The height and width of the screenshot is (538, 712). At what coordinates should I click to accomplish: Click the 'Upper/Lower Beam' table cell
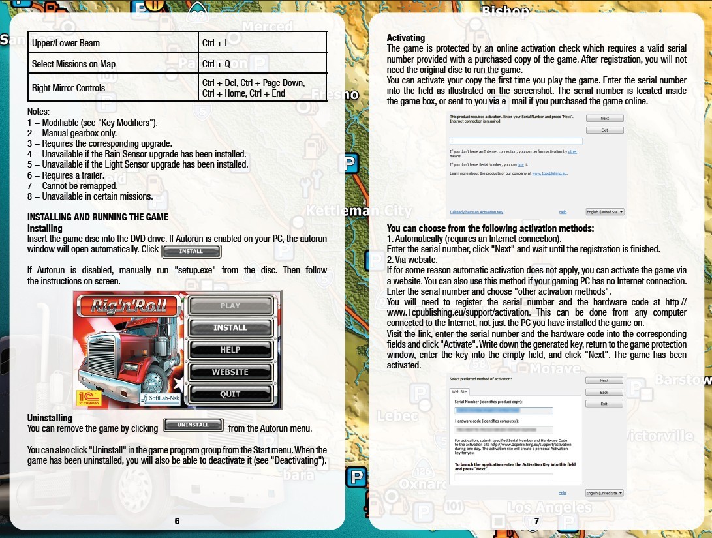coord(113,42)
